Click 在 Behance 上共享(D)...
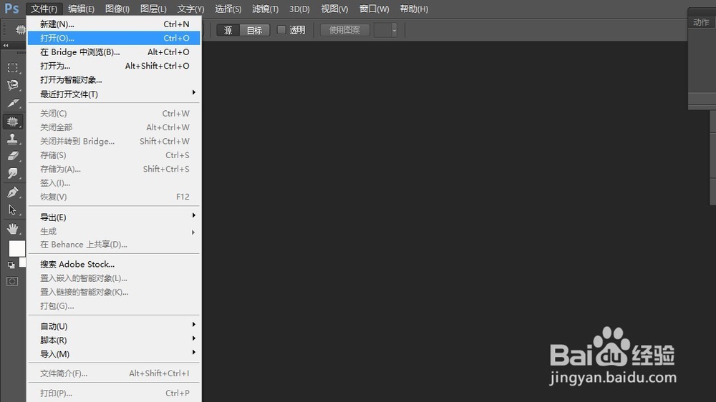Image resolution: width=716 pixels, height=402 pixels. (114, 245)
